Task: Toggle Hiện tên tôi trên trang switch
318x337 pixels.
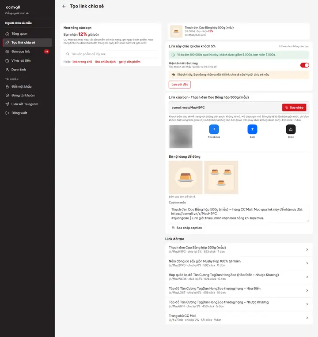Action: (x=304, y=65)
